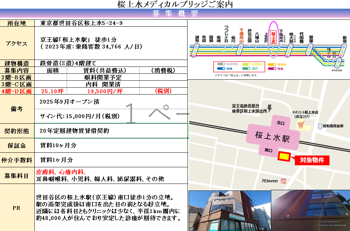Viewport: 350px width, 231px height.
Task: Select the left building exterior photo
Action: pyautogui.click(x=229, y=211)
